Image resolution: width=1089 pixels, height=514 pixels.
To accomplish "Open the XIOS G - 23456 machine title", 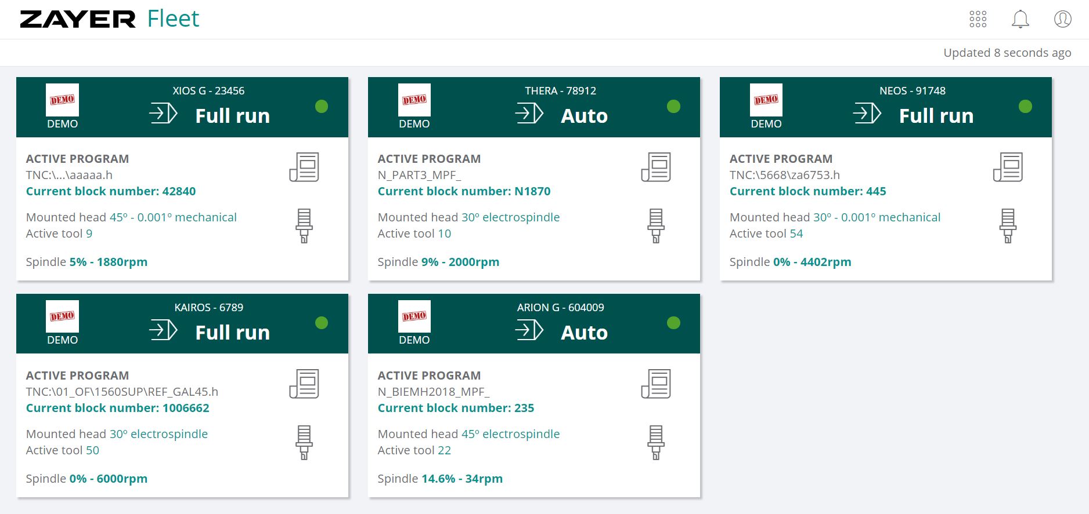I will (208, 91).
